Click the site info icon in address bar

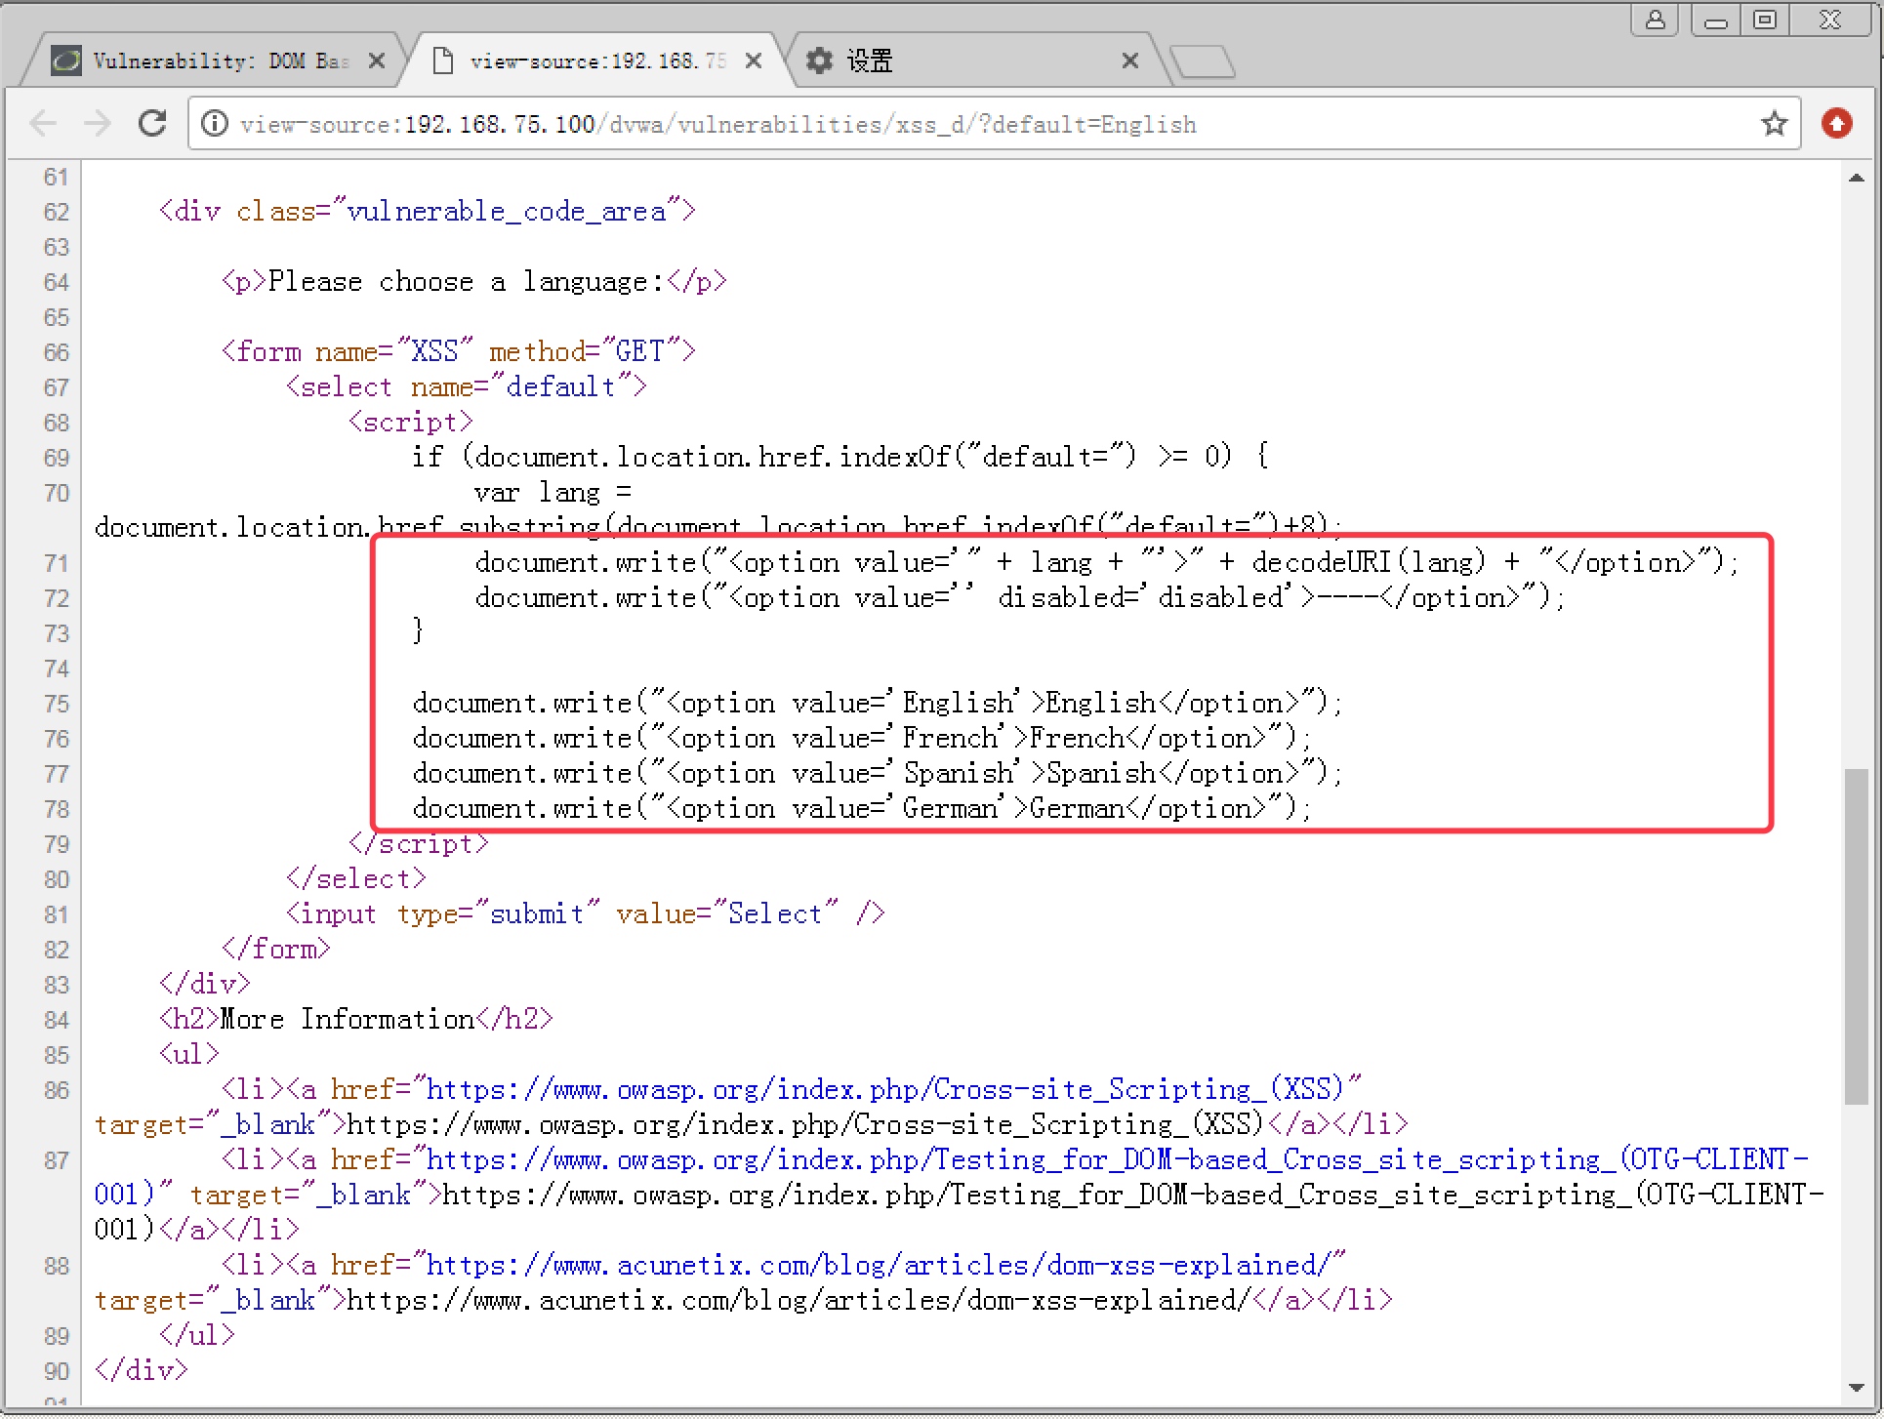215,124
